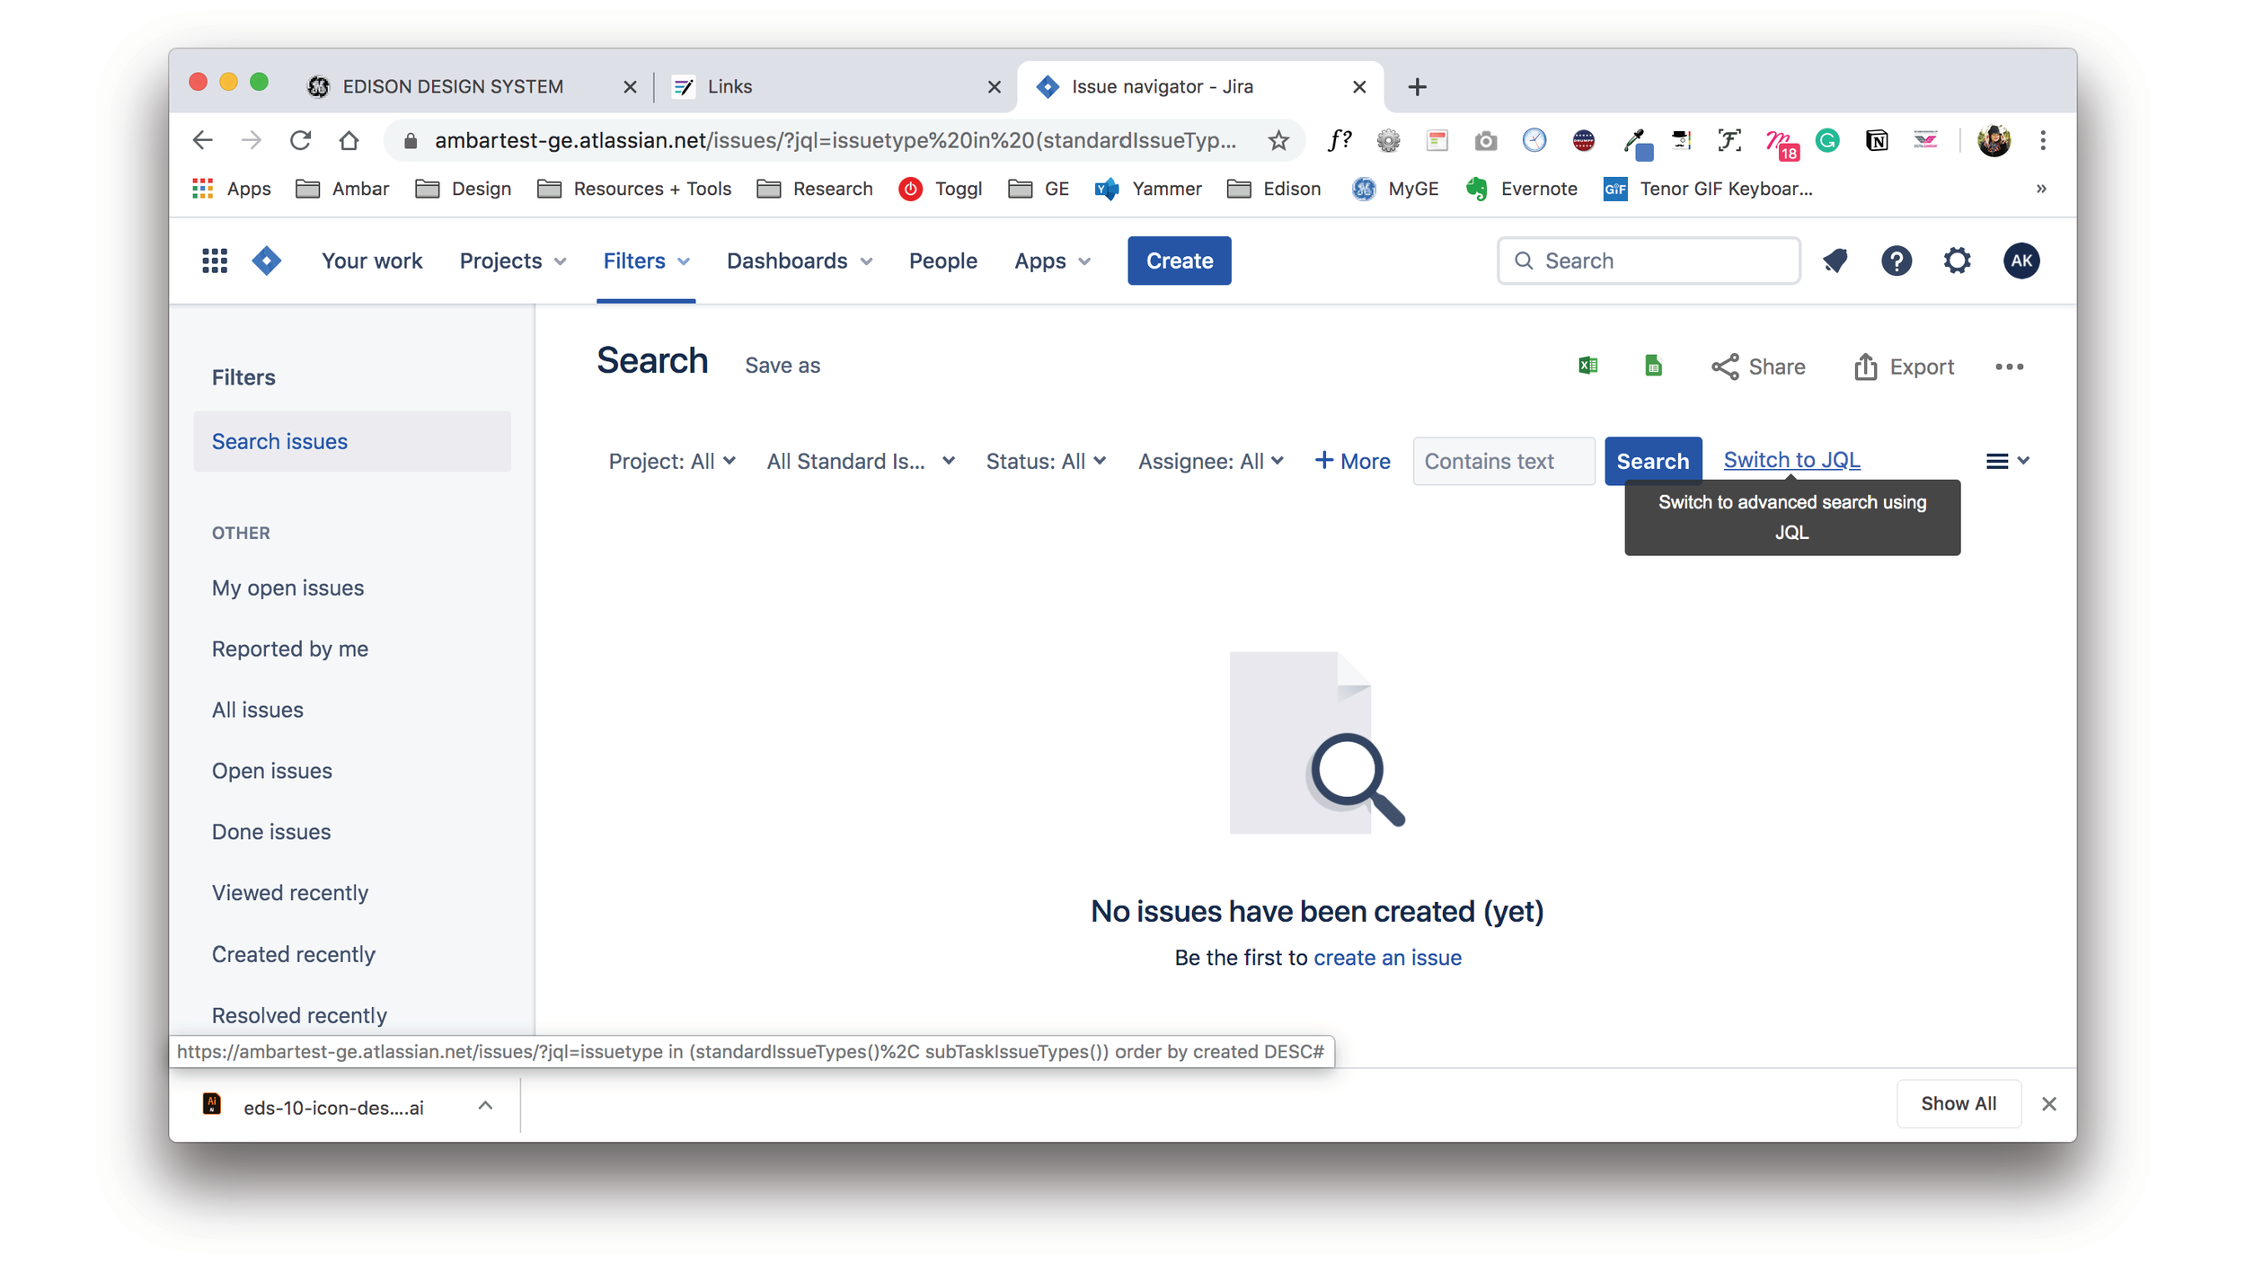This screenshot has height=1264, width=2246.
Task: Expand the Status: All dropdown
Action: (x=1046, y=461)
